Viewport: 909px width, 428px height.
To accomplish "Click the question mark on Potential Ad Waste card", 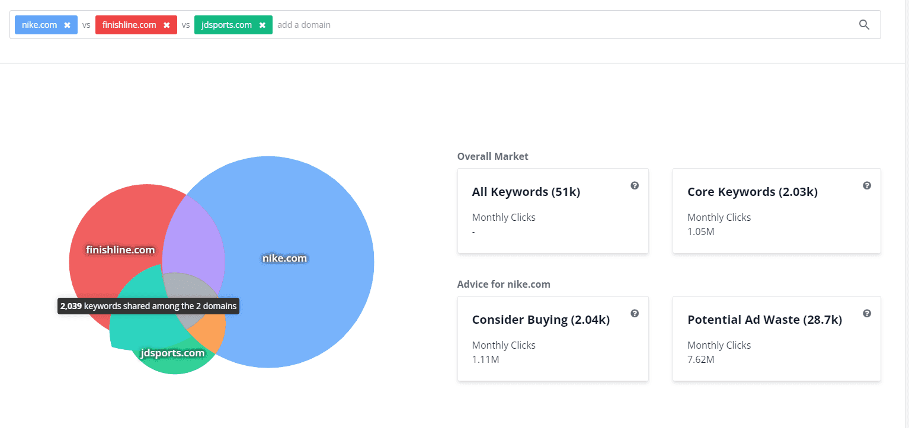I will [867, 313].
